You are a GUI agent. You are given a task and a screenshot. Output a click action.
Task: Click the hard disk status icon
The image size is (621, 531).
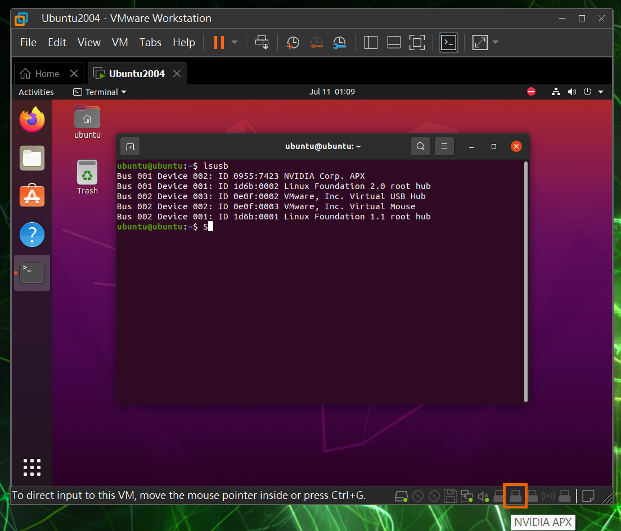[x=401, y=496]
